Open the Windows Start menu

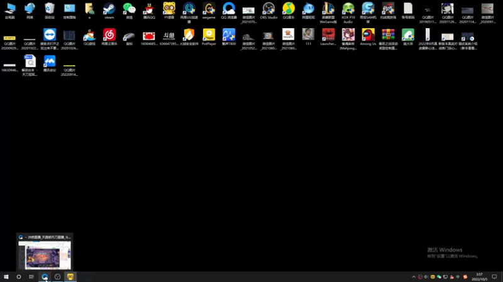click(6, 276)
